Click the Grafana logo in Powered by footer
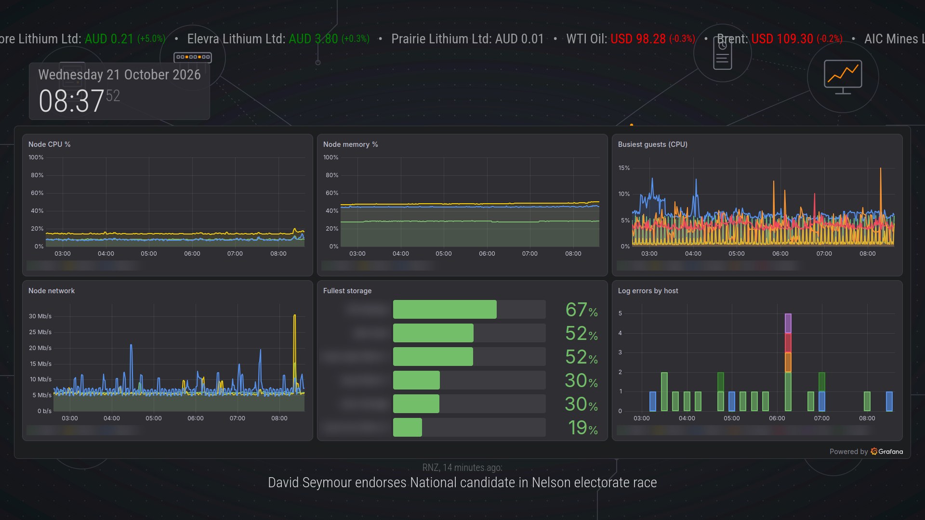925x520 pixels. tap(886, 452)
